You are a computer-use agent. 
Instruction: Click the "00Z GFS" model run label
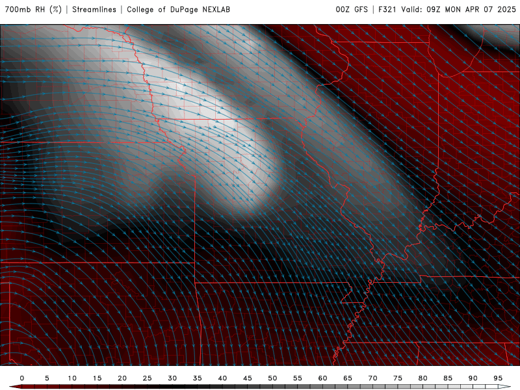[x=352, y=9]
